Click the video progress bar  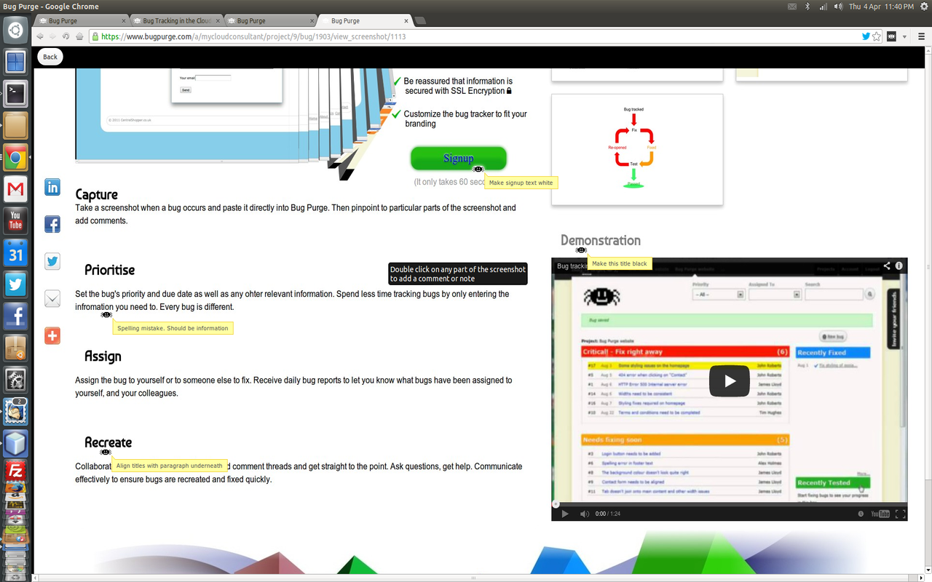[x=730, y=504]
